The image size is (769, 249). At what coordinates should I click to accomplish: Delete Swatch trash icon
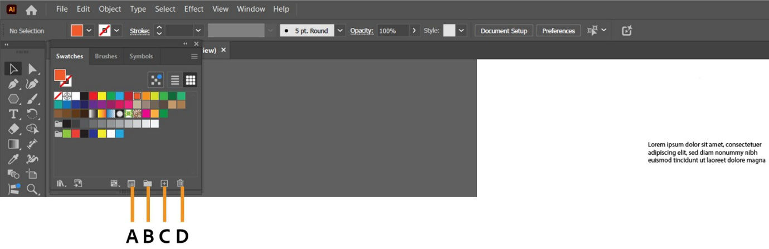click(180, 183)
